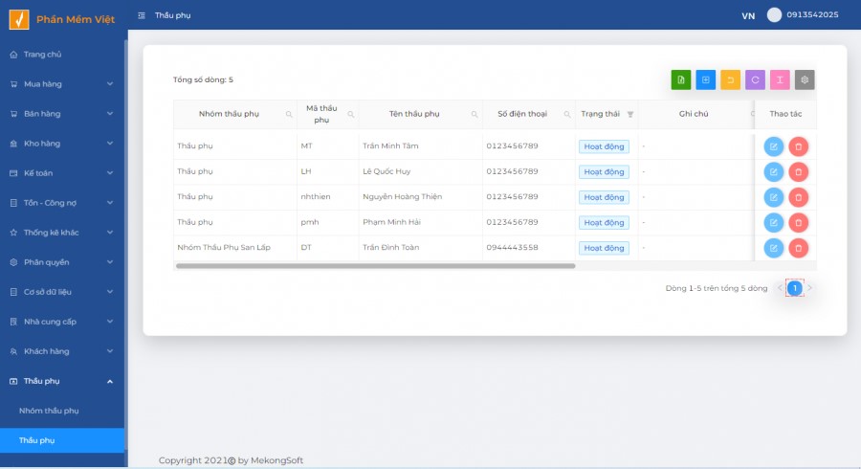Open account menu 0913542025
The image size is (861, 469).
812,14
